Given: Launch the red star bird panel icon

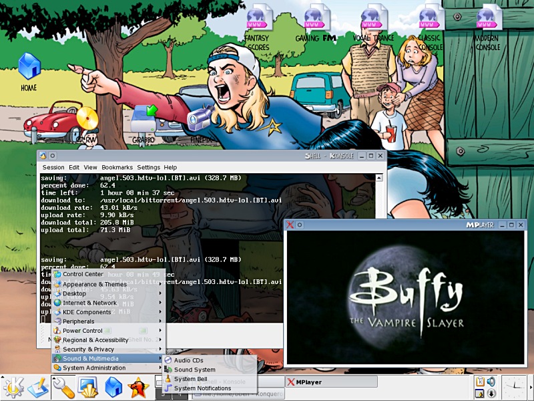Looking at the screenshot, I should pyautogui.click(x=138, y=388).
